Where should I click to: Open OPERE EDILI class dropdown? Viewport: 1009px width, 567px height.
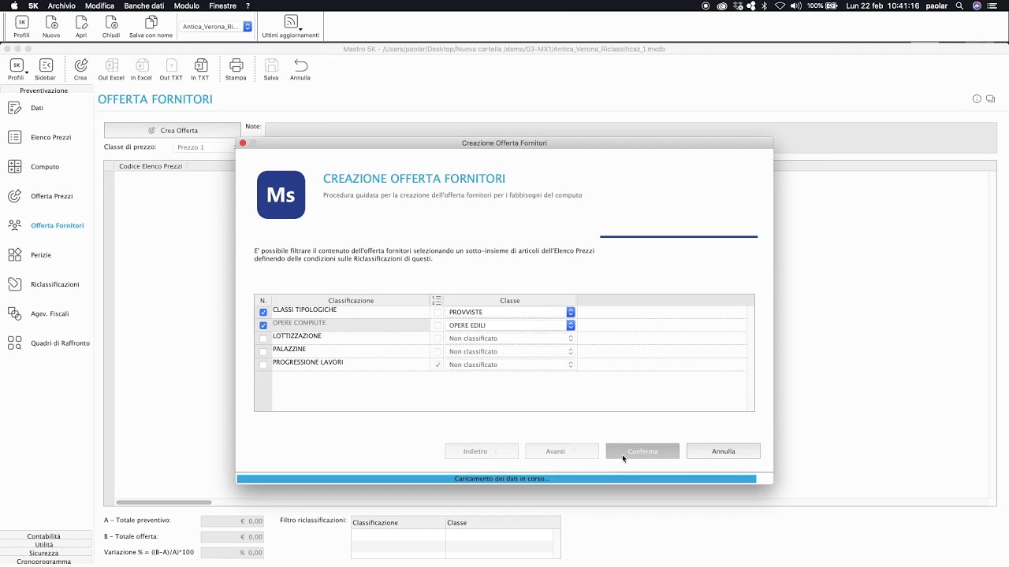coord(511,325)
